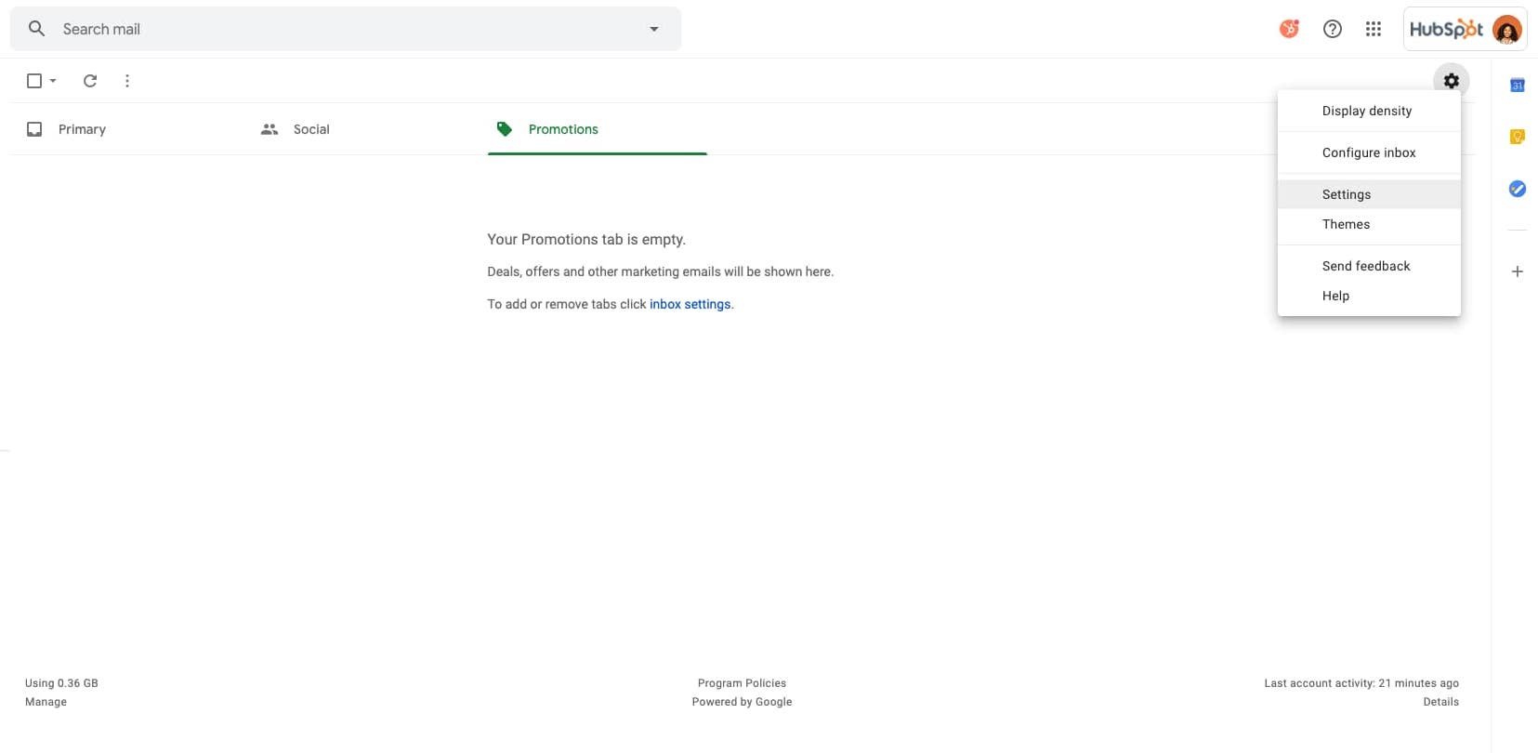Refresh the inbox
The width and height of the screenshot is (1538, 753).
(90, 81)
